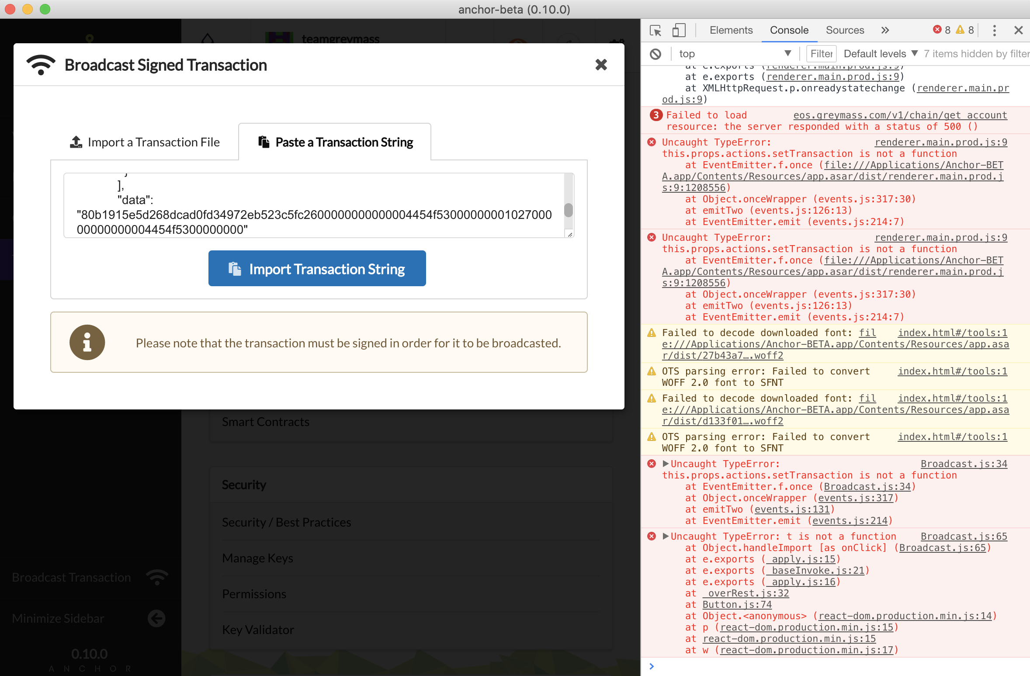Click the antenna icon next to Broadcast Transaction
1030x676 pixels.
click(156, 578)
